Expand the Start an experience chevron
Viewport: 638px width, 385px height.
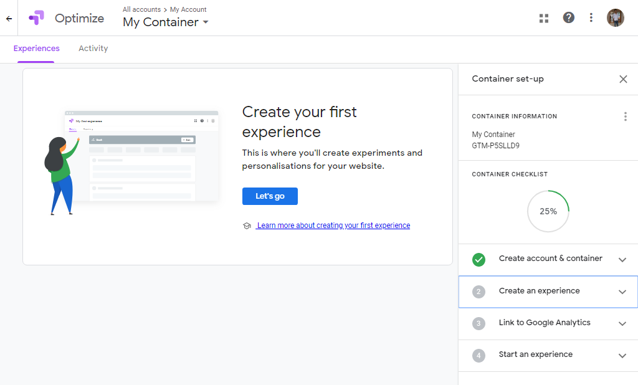tap(622, 355)
